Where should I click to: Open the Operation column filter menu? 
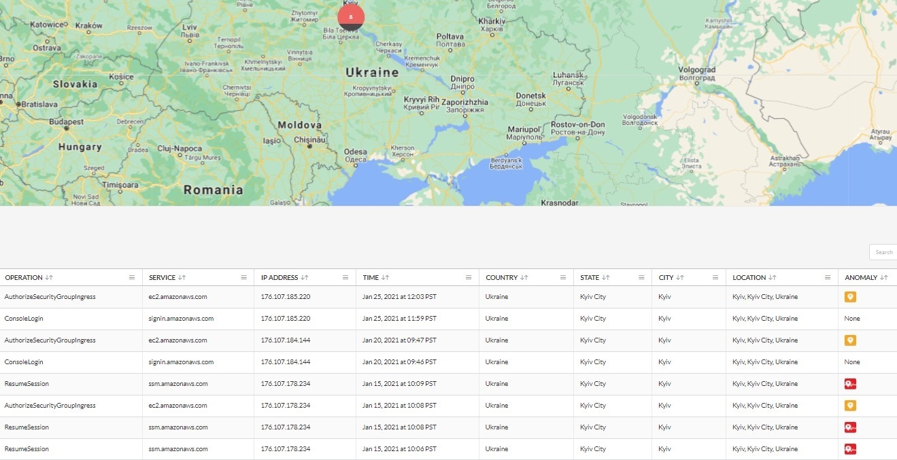132,278
